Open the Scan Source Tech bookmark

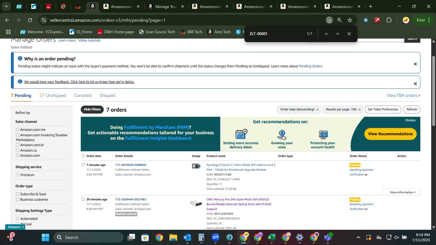157,32
